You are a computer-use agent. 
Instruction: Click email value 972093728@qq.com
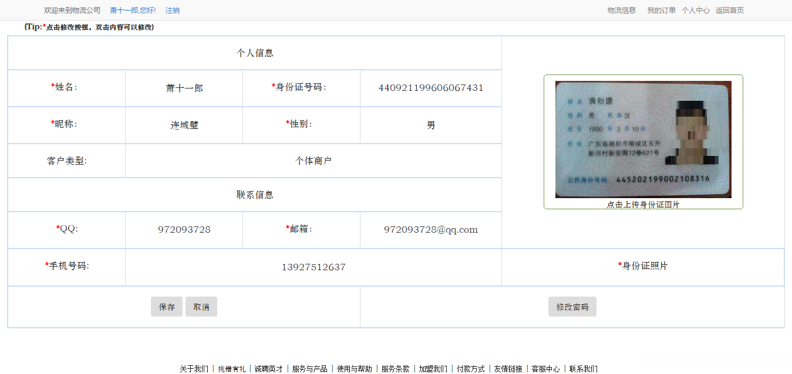pyautogui.click(x=431, y=230)
